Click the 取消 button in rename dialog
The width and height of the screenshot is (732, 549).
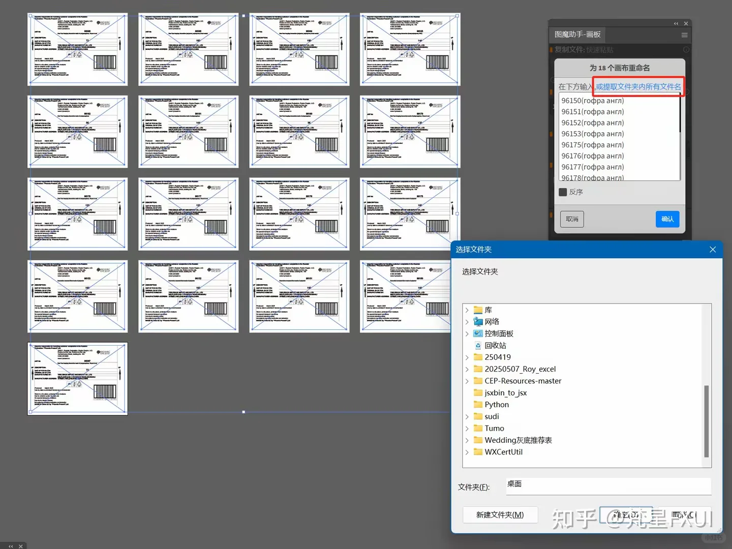pos(572,219)
